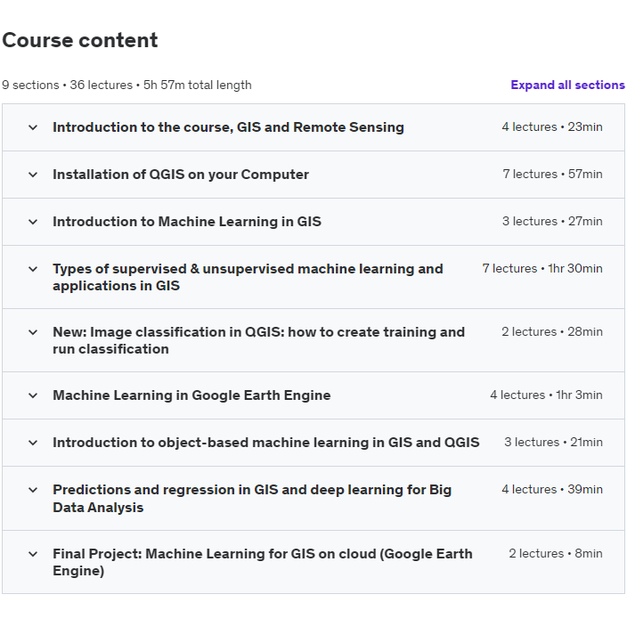Screen dimensions: 627x627
Task: Select the Introduction to the course section title
Action: coord(228,127)
